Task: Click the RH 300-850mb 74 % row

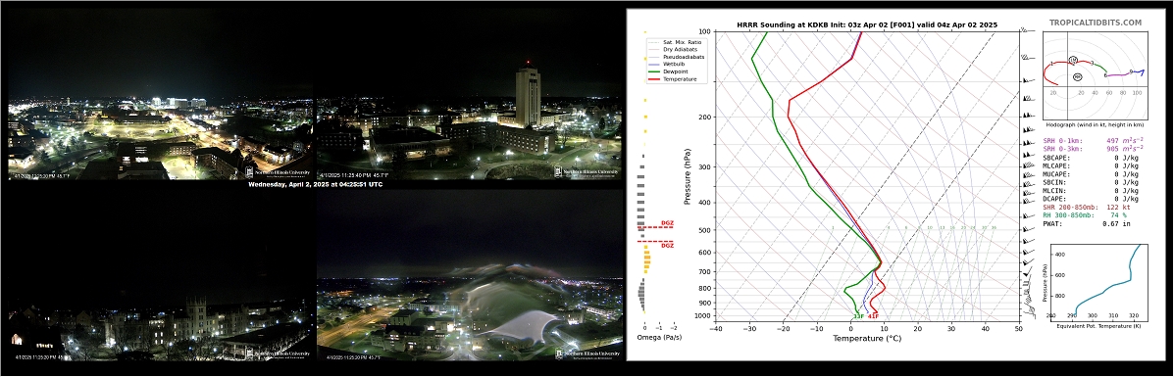Action: tap(1085, 214)
